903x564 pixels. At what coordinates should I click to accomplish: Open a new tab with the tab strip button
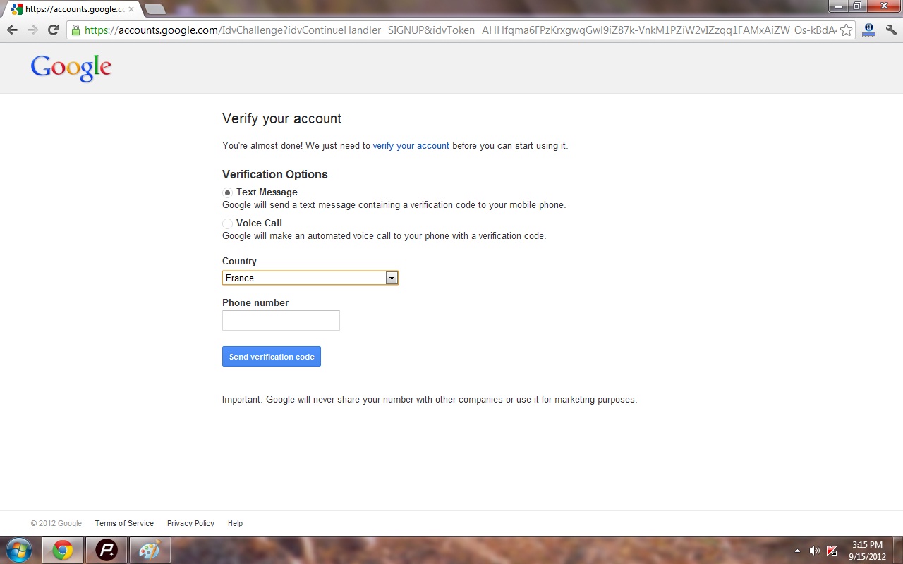154,9
